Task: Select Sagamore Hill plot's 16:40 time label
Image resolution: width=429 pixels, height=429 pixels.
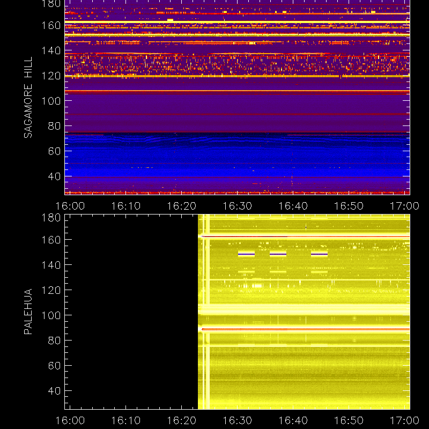Action: pos(293,206)
